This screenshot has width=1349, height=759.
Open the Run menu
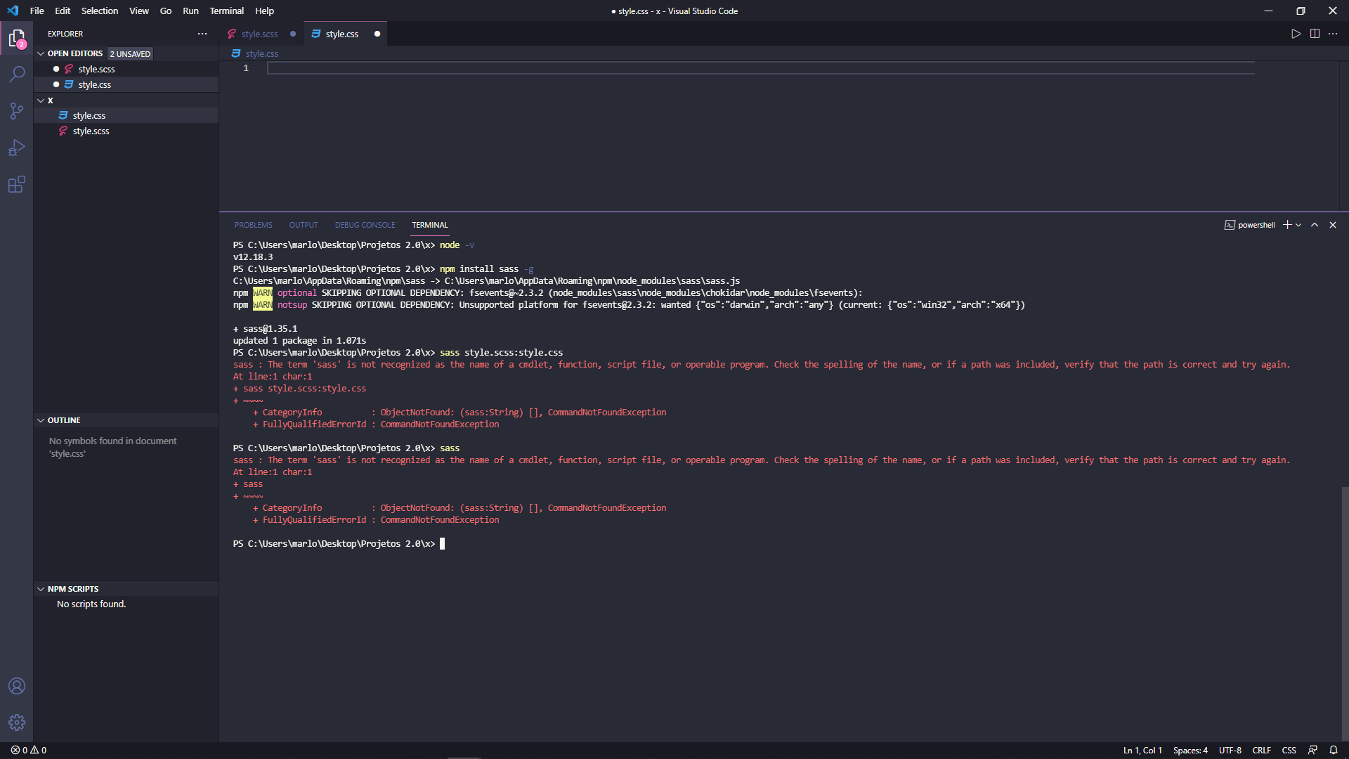tap(190, 11)
